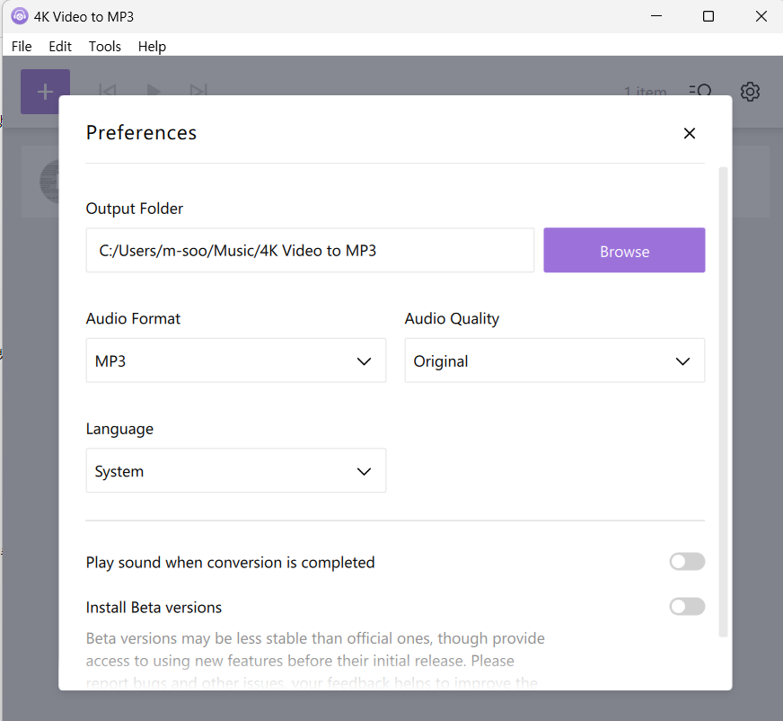Open the settings gear icon
This screenshot has height=721, width=783.
tap(750, 92)
